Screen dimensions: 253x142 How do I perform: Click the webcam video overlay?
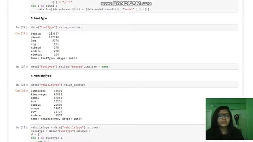coord(229,119)
